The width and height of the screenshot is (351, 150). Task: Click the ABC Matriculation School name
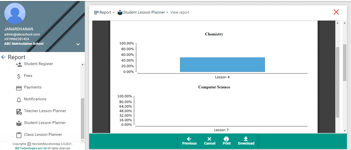coord(24,44)
